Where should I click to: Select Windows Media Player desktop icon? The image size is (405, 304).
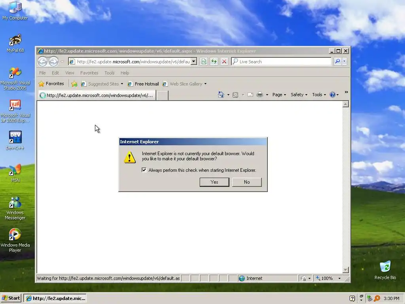pyautogui.click(x=15, y=240)
